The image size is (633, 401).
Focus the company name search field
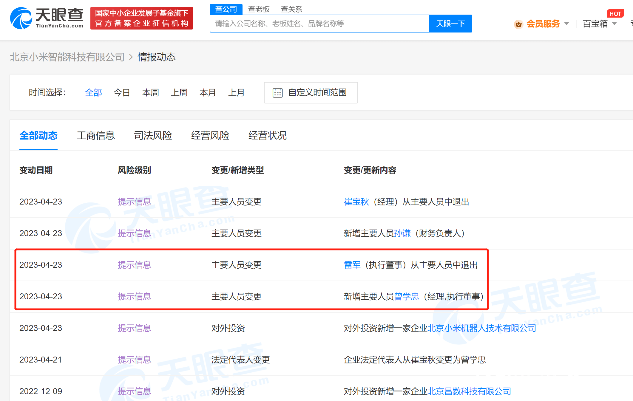click(320, 24)
